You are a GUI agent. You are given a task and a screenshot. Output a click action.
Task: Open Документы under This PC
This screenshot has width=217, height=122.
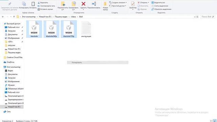tap(13, 74)
